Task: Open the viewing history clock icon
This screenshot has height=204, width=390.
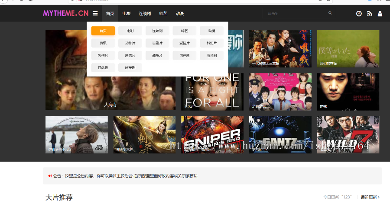Action: pyautogui.click(x=359, y=14)
